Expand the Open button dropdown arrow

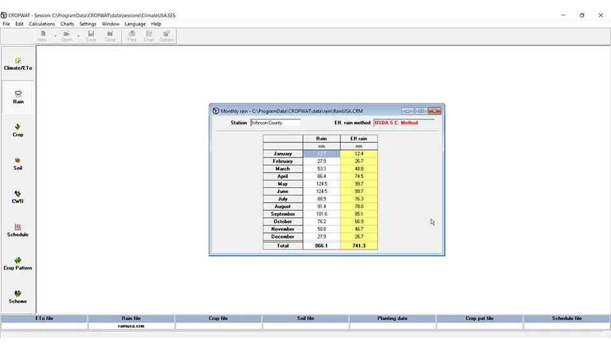tap(79, 36)
